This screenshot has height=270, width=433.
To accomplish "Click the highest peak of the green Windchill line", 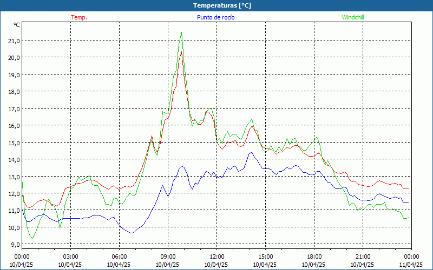I will point(181,33).
